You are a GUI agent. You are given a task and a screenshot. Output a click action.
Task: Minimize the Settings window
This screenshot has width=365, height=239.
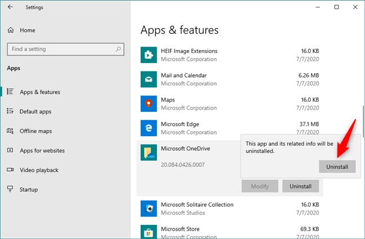pyautogui.click(x=318, y=7)
